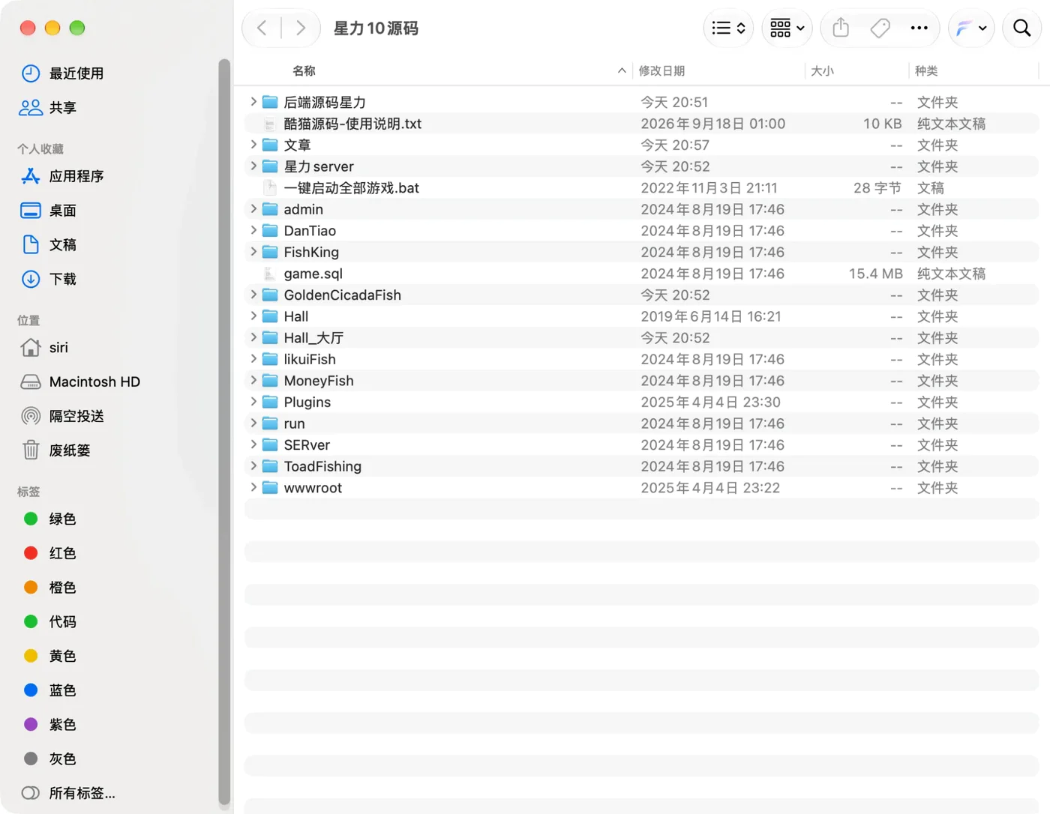
Task: Sort by the 种类 column header
Action: [926, 70]
